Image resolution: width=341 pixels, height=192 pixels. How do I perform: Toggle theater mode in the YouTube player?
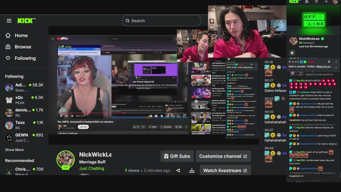click(x=173, y=116)
